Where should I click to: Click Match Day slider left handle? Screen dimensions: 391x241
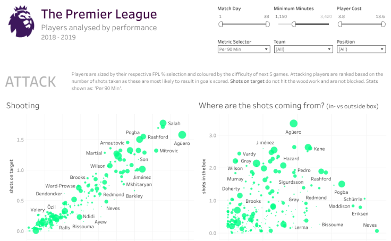pos(221,24)
